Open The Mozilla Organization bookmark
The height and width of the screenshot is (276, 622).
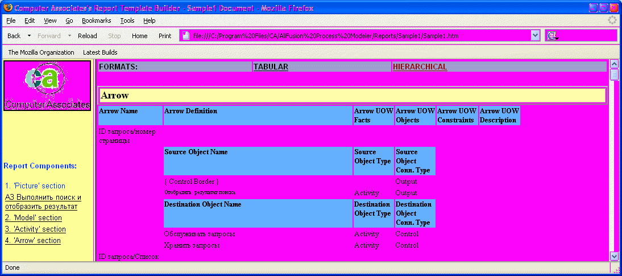42,52
